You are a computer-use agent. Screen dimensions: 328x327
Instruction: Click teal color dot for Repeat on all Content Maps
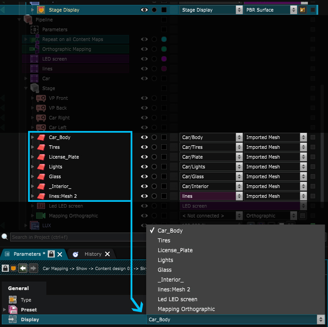pos(164,39)
